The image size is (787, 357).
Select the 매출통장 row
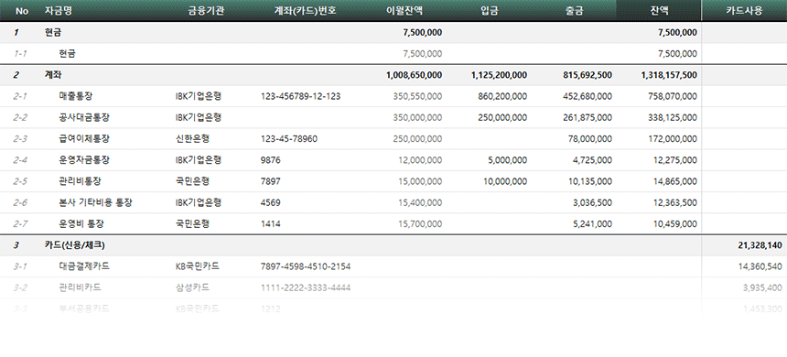pos(393,96)
